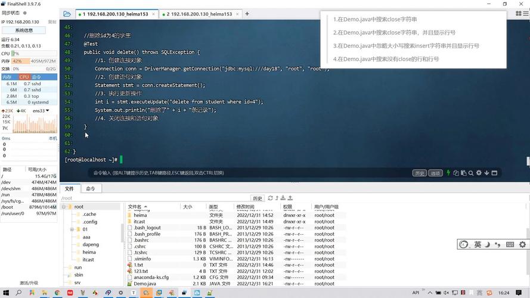
Task: Click the fullscreen window icon in command bar
Action: click(494, 173)
